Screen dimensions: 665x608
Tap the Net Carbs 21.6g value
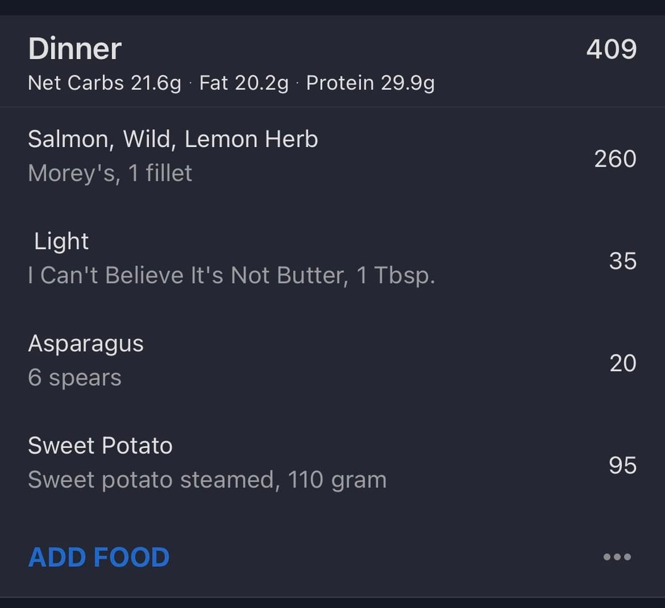point(105,83)
